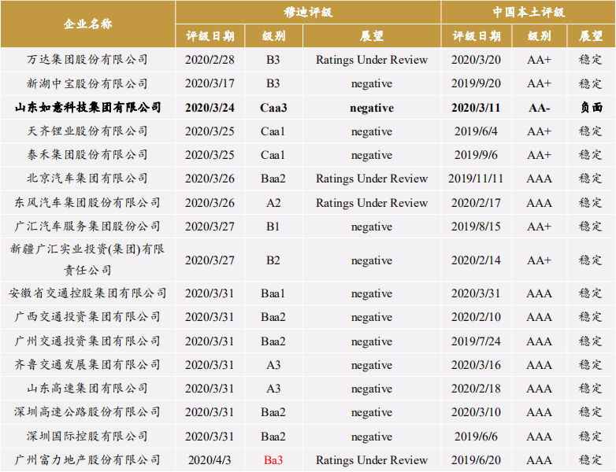Click the red Ba3 rating cell
The image size is (616, 472).
tap(273, 460)
